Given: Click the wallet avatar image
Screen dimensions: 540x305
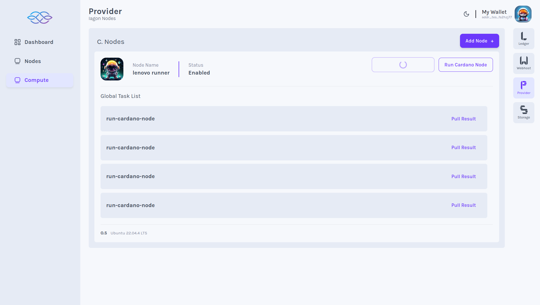Looking at the screenshot, I should click(x=523, y=14).
